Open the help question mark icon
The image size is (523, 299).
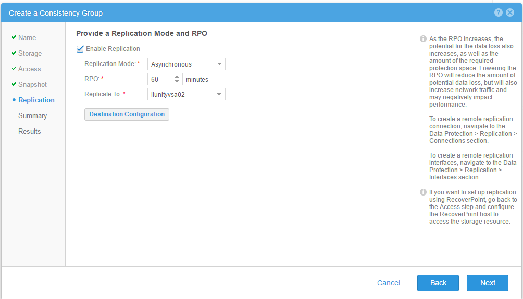[499, 12]
